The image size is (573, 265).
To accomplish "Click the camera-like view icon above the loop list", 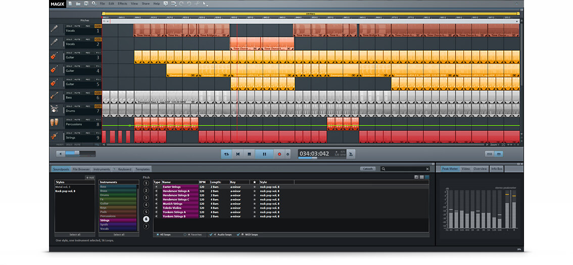I will coord(416,177).
